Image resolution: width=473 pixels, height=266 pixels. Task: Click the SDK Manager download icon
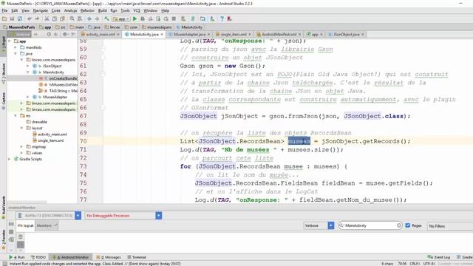212,18
